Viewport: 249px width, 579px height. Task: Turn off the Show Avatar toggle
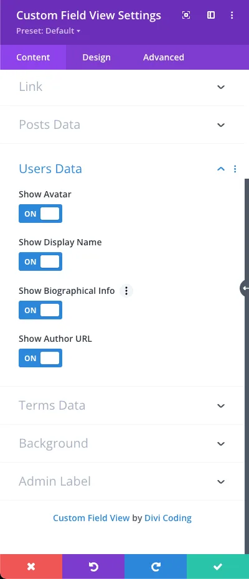coord(40,214)
